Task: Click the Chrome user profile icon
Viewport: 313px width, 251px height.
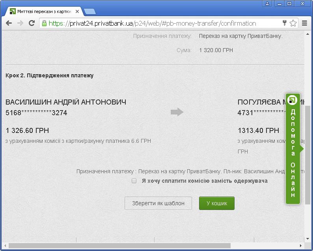Action: coord(268,4)
